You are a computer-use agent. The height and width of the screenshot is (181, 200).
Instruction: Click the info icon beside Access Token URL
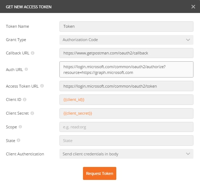pos(42,86)
